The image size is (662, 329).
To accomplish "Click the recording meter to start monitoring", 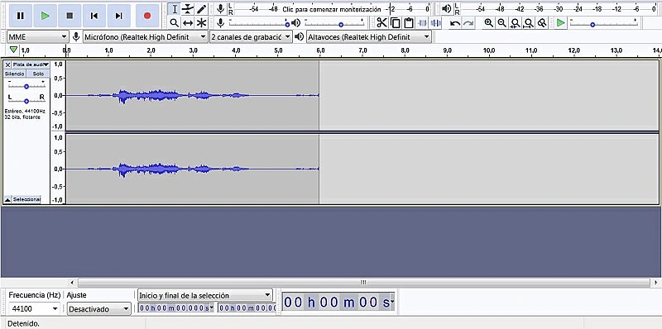I will 332,9.
